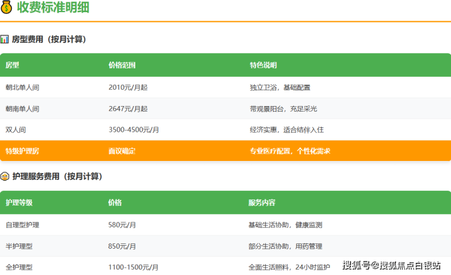This screenshot has width=451, height=275.
Task: Click the money bag icon beside 收费标准明细
Action: click(7, 8)
